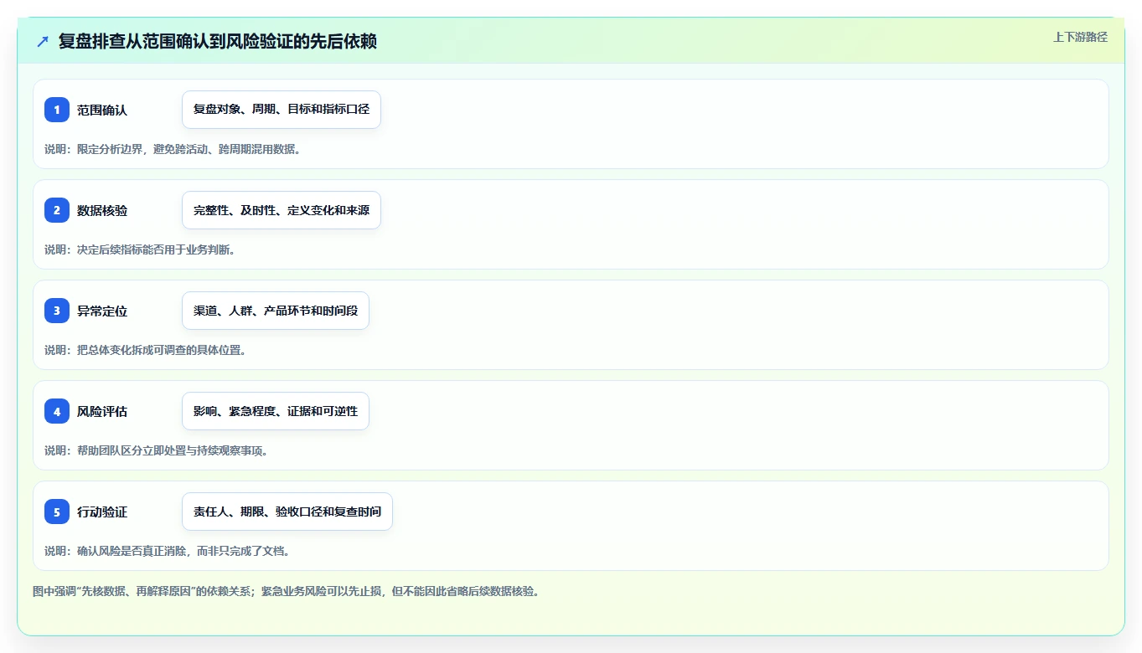
Task: Select step number 3 badge
Action: (x=57, y=311)
